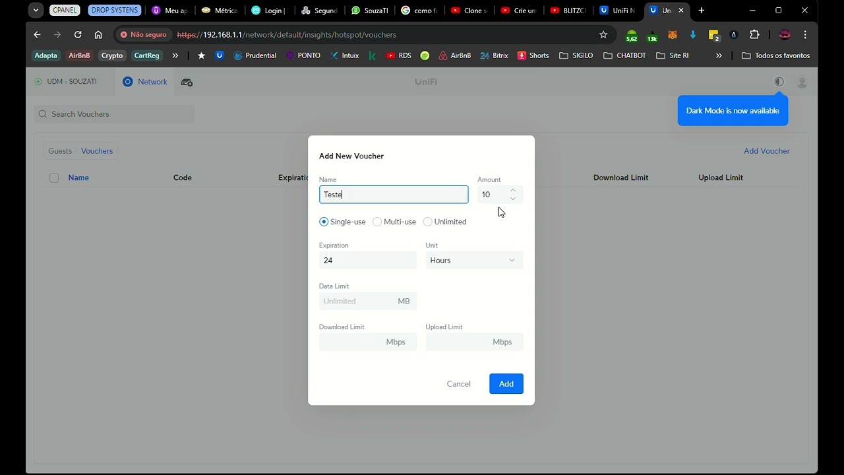Click the voucher Name input field
Image resolution: width=844 pixels, height=475 pixels.
click(394, 195)
